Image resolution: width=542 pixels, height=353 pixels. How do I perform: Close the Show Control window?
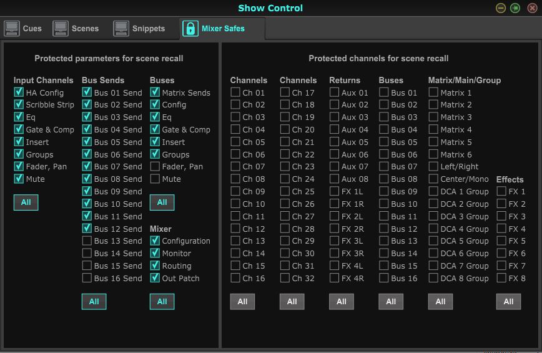pos(532,8)
